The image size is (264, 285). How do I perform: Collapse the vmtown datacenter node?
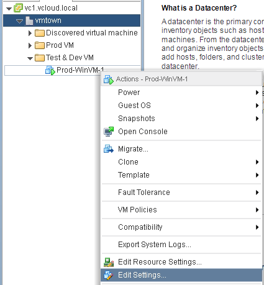[19, 21]
